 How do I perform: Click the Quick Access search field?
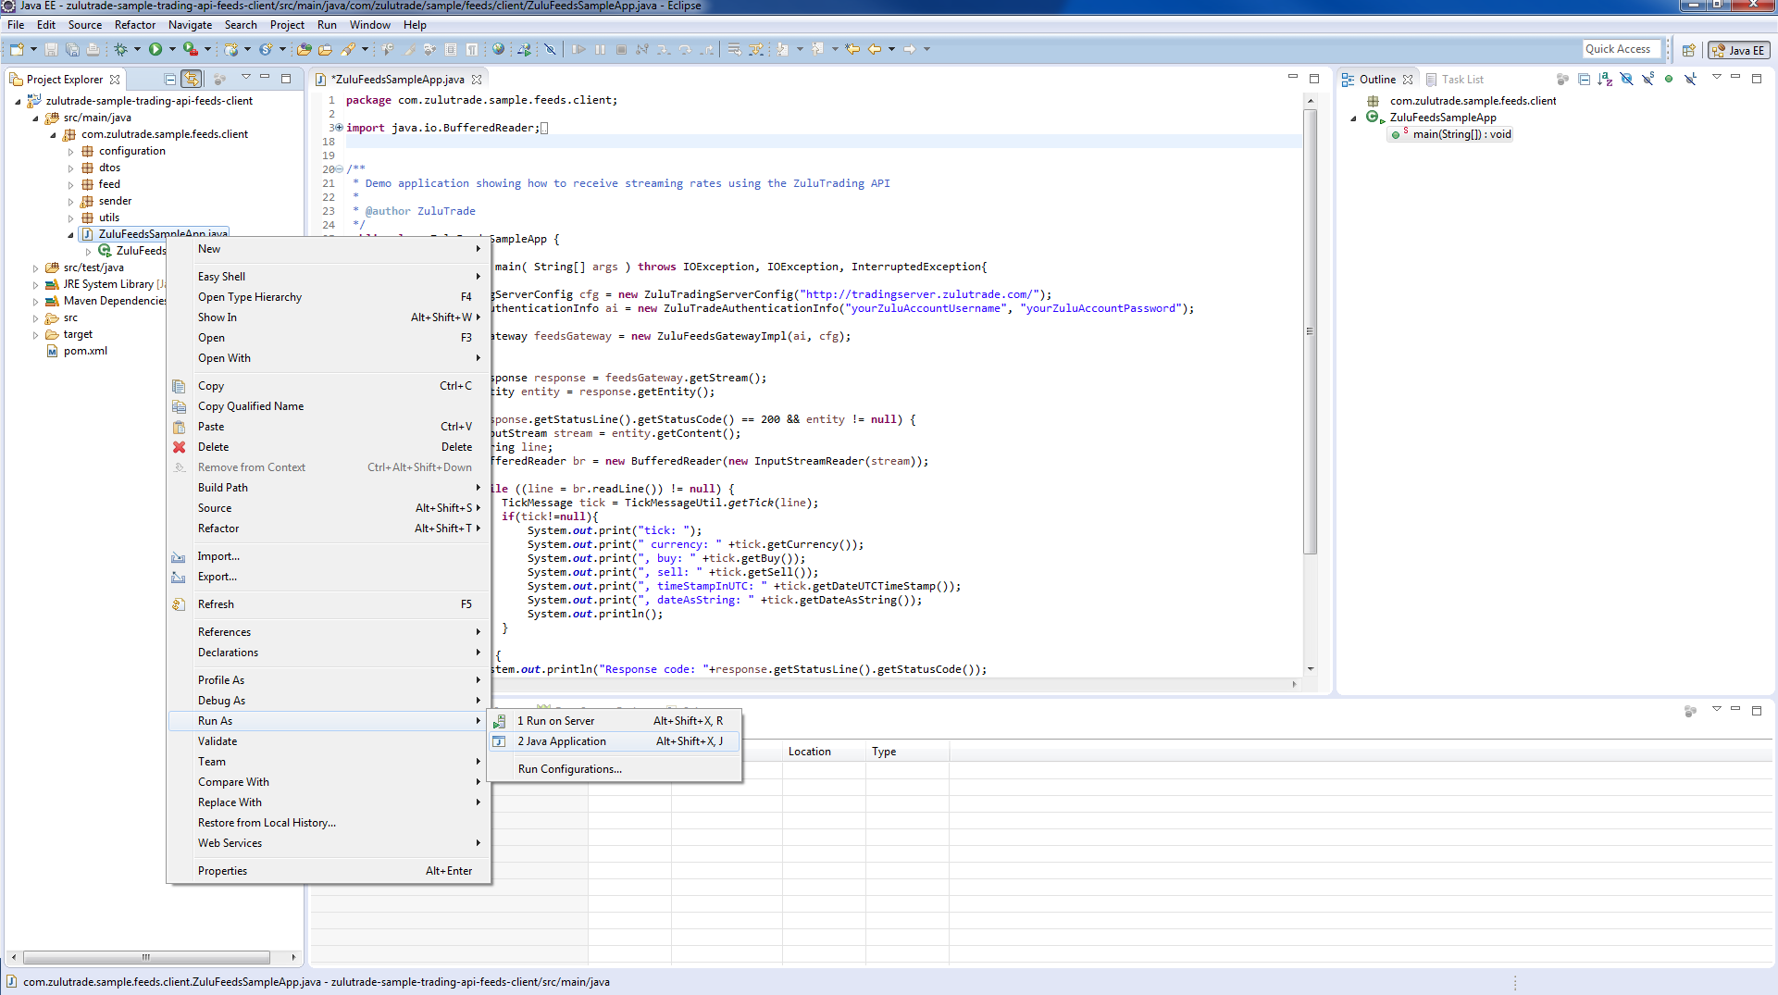pyautogui.click(x=1621, y=49)
